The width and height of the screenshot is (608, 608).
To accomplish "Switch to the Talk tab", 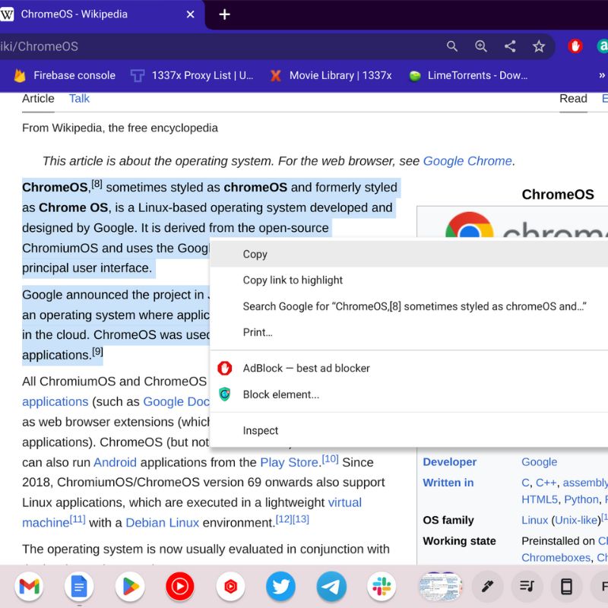I will click(x=79, y=98).
